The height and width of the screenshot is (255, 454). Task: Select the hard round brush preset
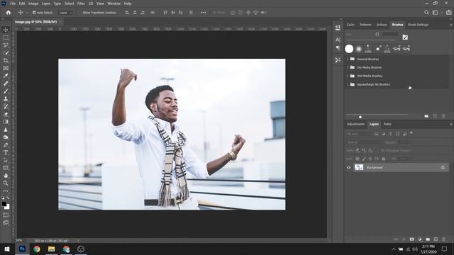click(349, 49)
